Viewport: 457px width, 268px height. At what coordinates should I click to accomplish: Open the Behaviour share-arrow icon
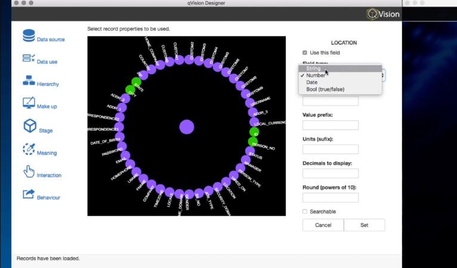[29, 194]
